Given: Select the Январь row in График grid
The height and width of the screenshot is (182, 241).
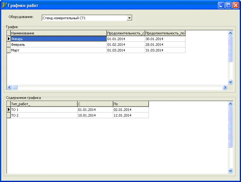Looking at the screenshot, I should [x=58, y=39].
